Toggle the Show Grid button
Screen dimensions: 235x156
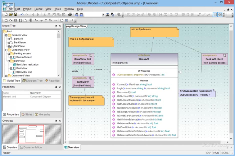pyautogui.click(x=215, y=15)
